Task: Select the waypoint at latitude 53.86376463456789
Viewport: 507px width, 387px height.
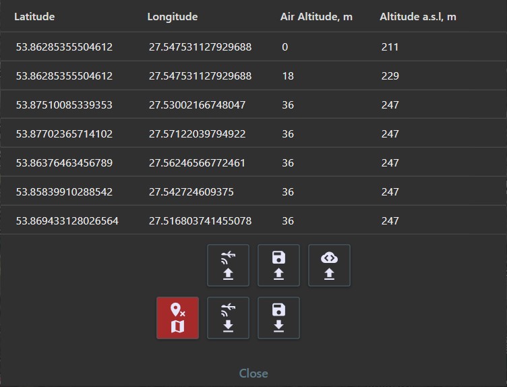Action: [64, 163]
